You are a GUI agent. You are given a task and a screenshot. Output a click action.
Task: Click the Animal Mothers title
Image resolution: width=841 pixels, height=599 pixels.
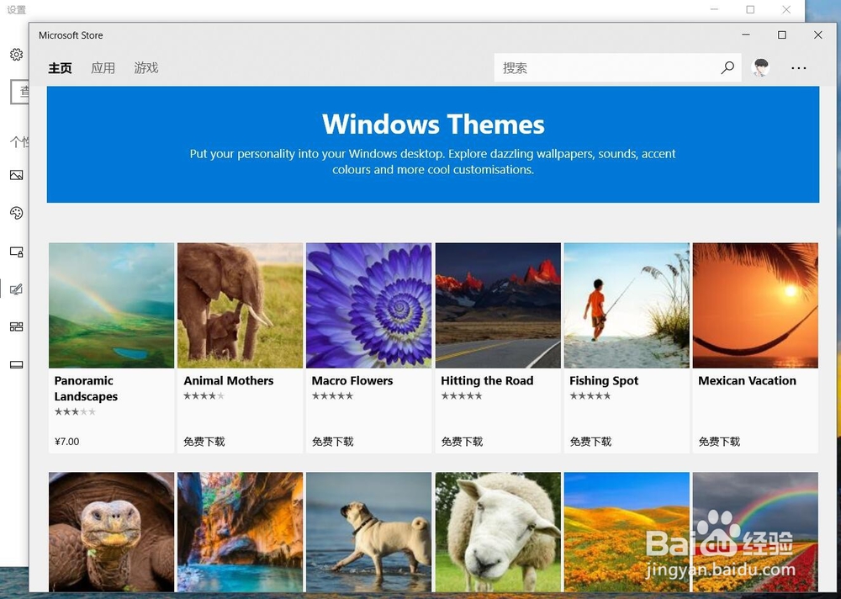[229, 380]
